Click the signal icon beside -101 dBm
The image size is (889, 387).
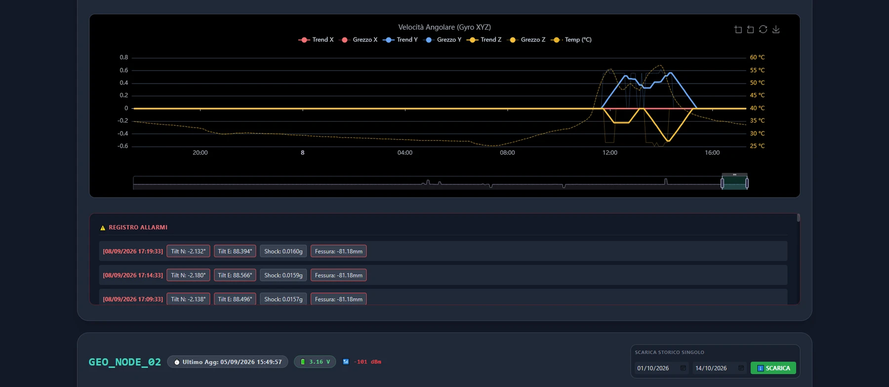click(346, 362)
